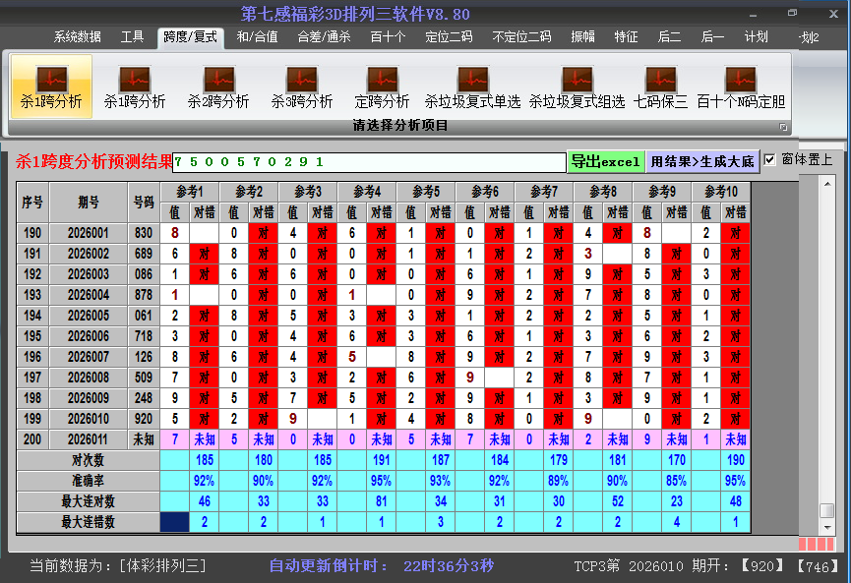Go to the 不定位二码 tab
Image resolution: width=851 pixels, height=583 pixels.
[521, 37]
